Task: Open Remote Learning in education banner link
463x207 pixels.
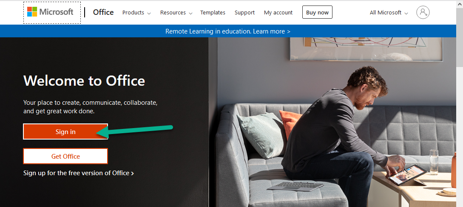Action: [227, 31]
